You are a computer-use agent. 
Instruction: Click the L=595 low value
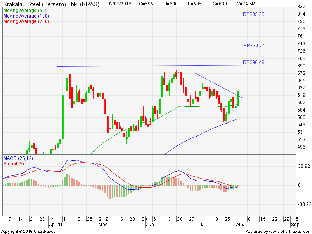(x=194, y=4)
